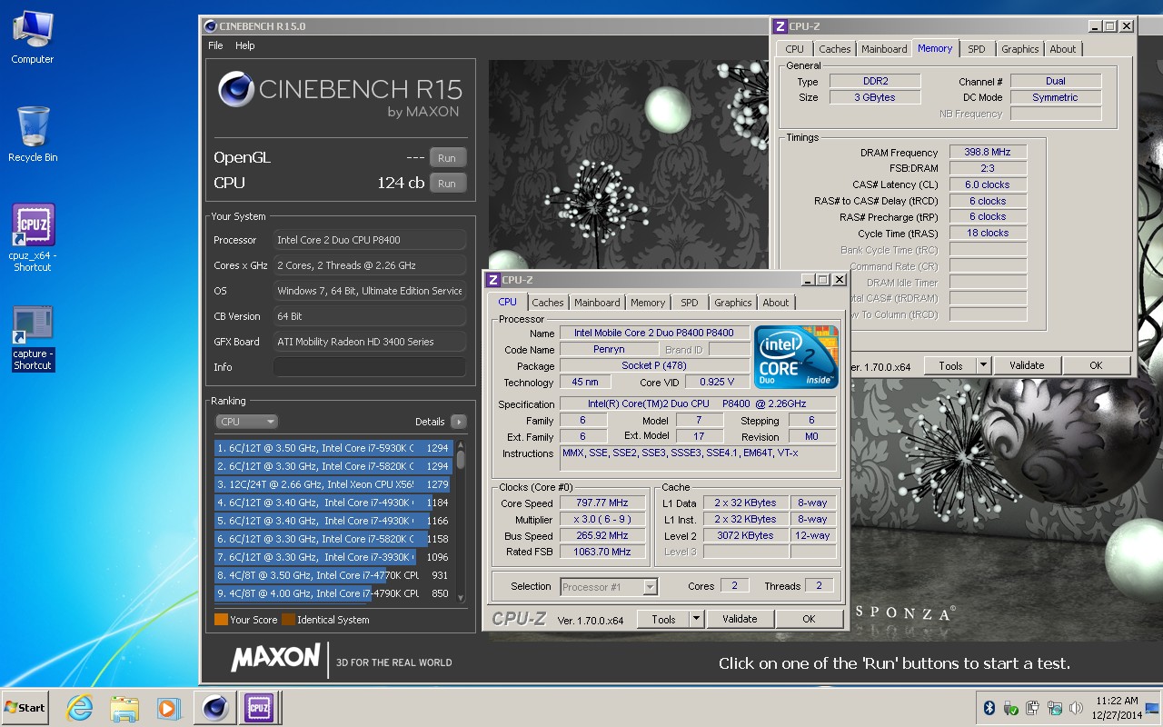This screenshot has height=727, width=1163.
Task: Switch to About tab in Memory CPU-Z window
Action: [x=1063, y=49]
